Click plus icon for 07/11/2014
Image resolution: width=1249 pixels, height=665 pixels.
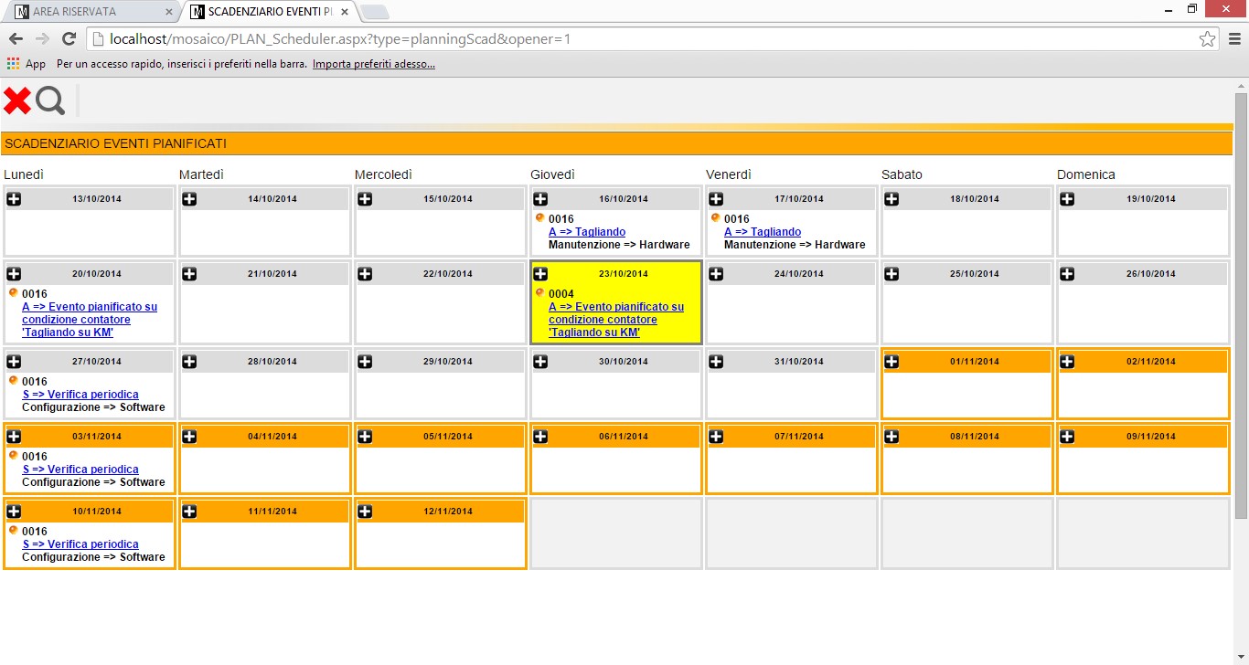(x=716, y=437)
